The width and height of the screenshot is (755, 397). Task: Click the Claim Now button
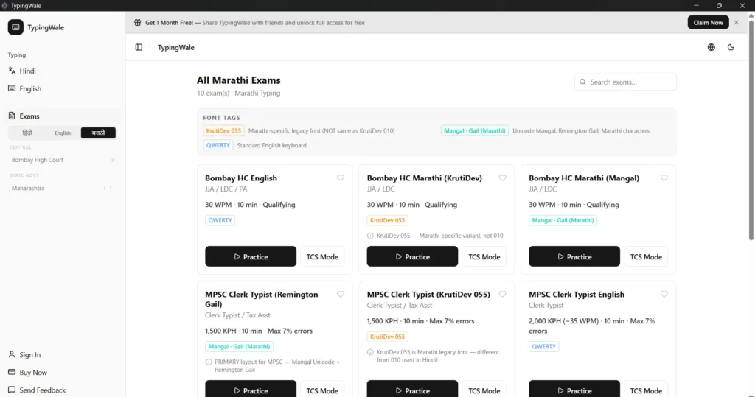[x=708, y=23]
